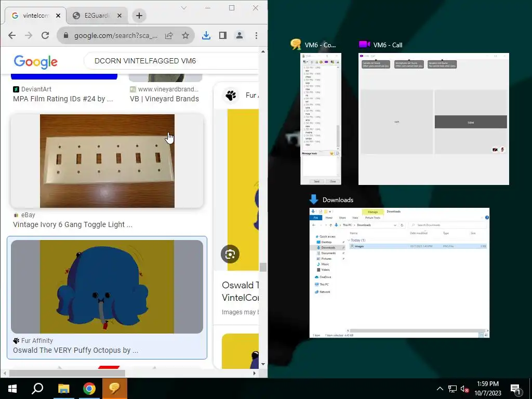Open the related yellow image below preview
The height and width of the screenshot is (399, 532).
pyautogui.click(x=240, y=351)
